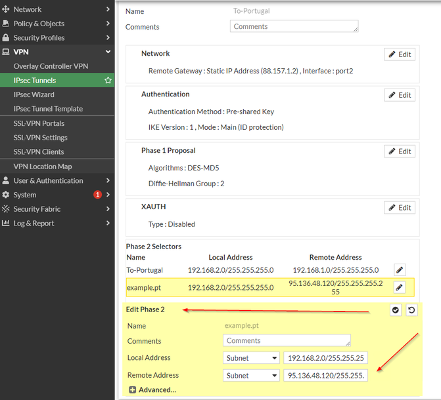Expand the Security Fabric chevron
The width and height of the screenshot is (441, 400).
108,209
